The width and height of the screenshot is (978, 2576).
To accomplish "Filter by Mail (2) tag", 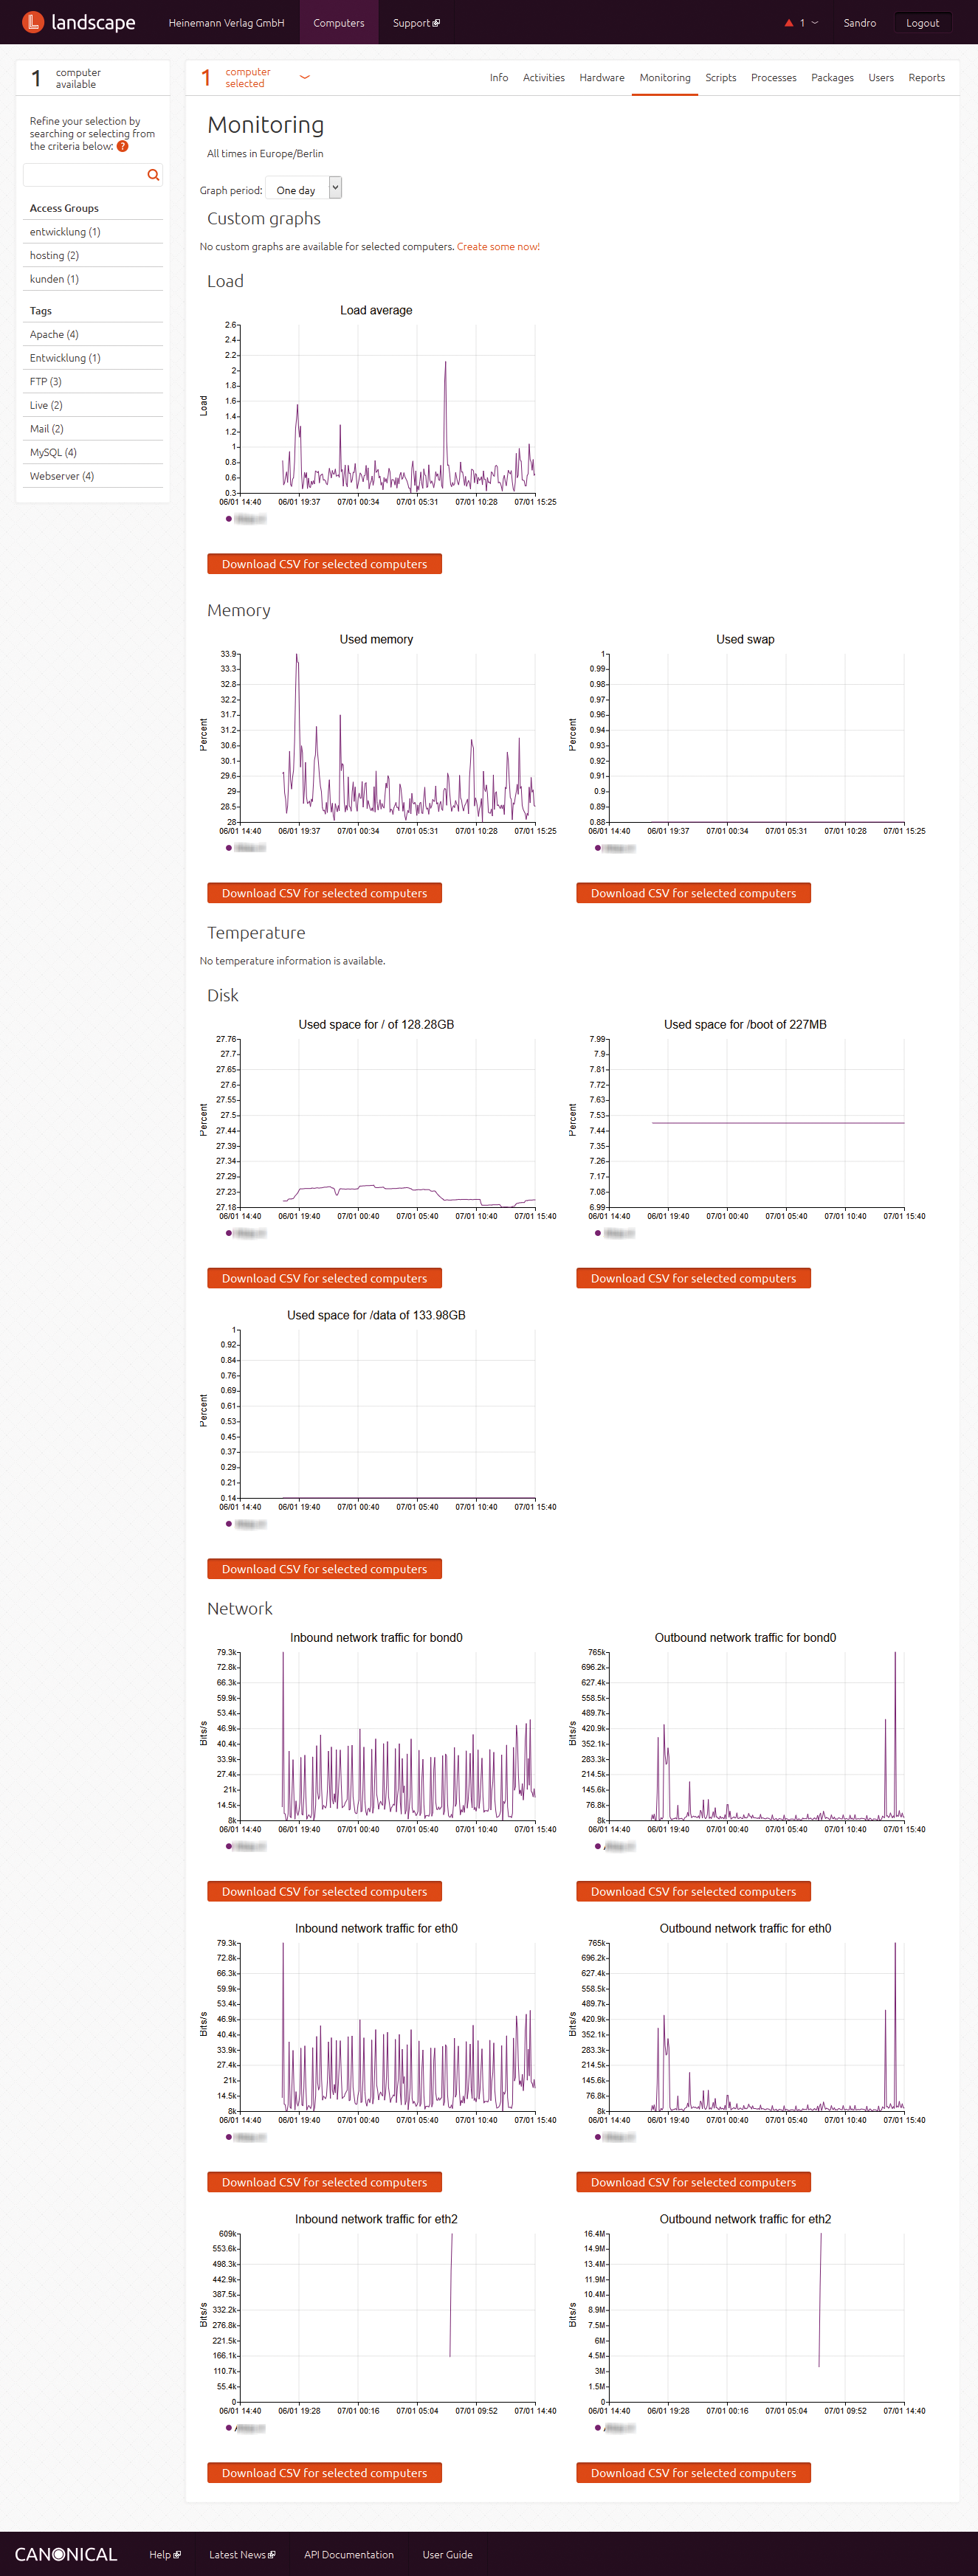I will [46, 429].
